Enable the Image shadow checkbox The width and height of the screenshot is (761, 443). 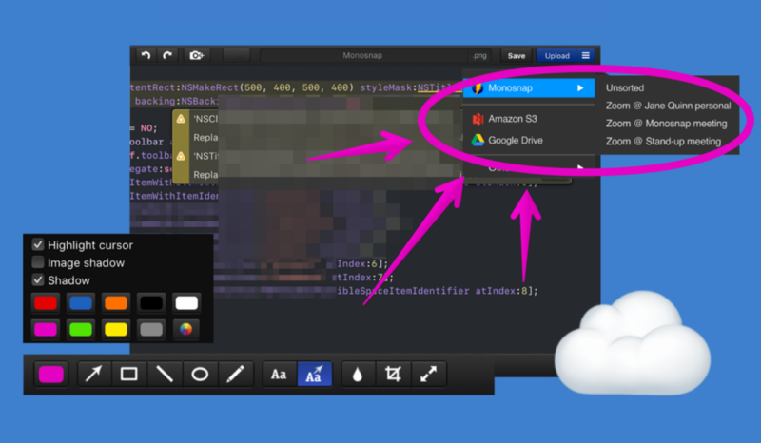pyautogui.click(x=39, y=262)
